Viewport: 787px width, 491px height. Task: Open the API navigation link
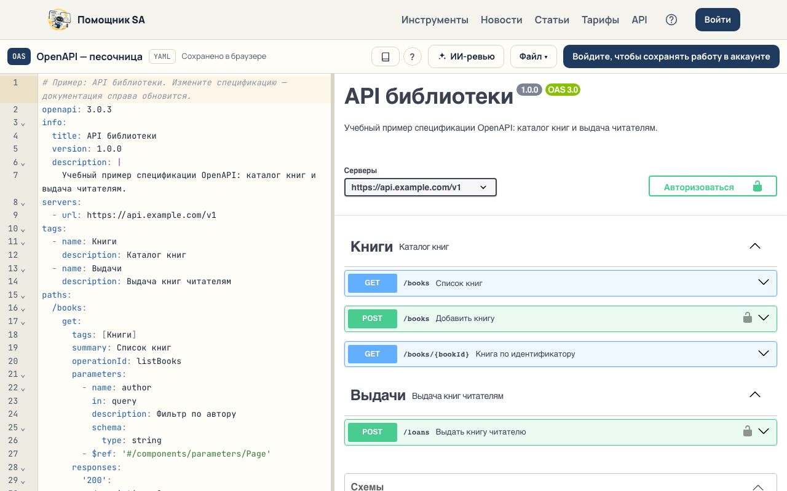tap(639, 20)
